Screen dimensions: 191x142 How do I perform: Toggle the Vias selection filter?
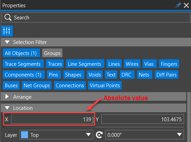coord(149,64)
